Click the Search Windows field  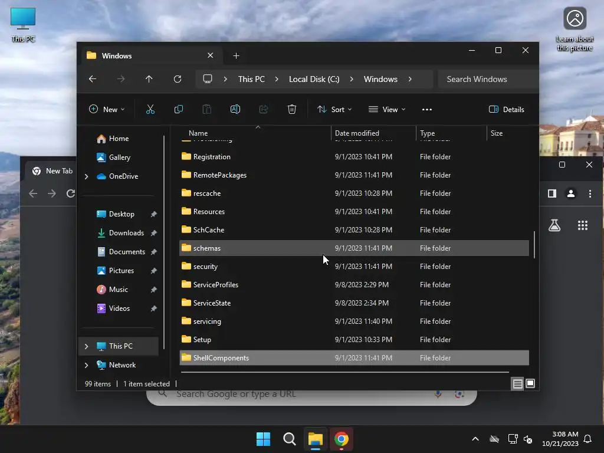tap(488, 79)
